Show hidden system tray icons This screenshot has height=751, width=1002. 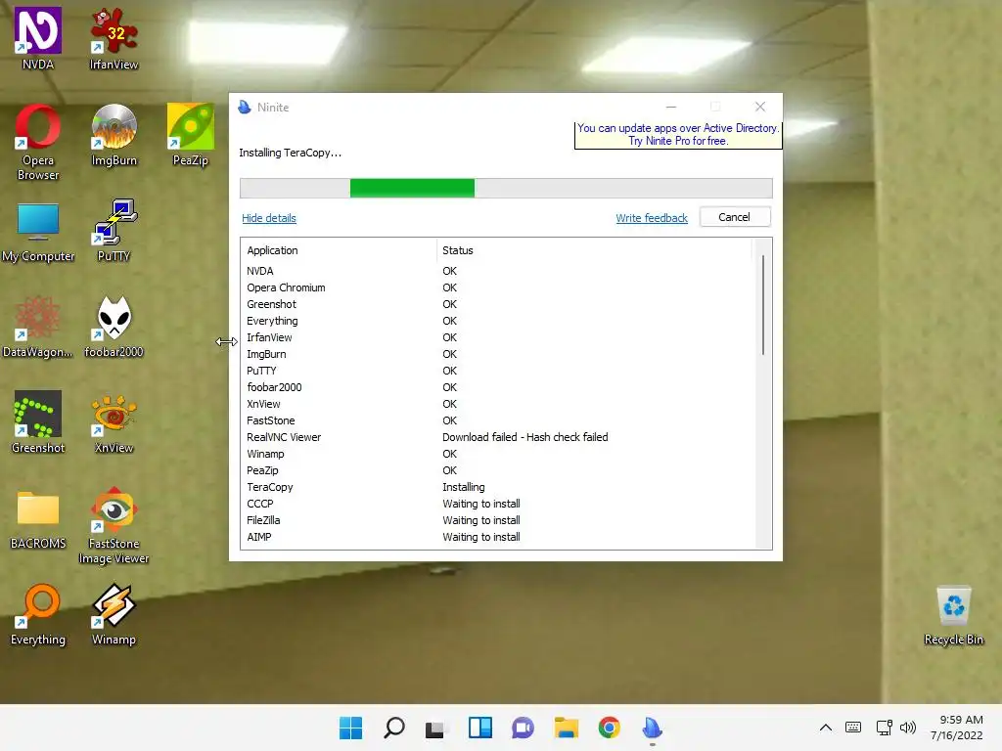[x=826, y=728]
